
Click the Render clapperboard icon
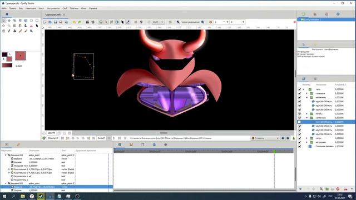click(87, 22)
